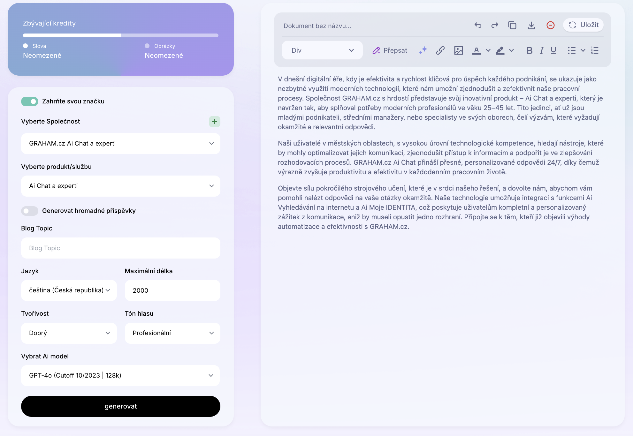Expand bulleted list style arrow
Screen dimensions: 633x436
point(583,50)
